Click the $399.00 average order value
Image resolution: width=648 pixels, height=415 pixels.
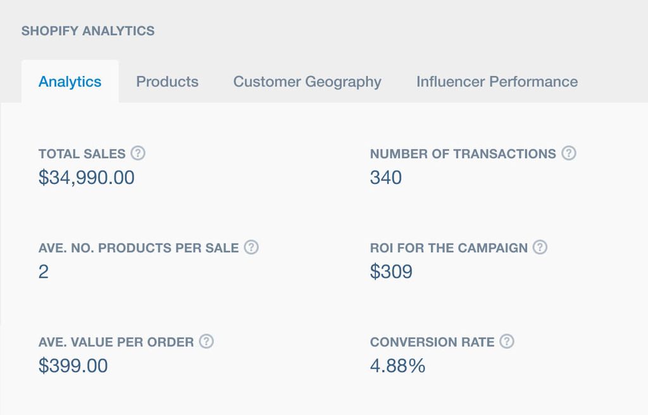point(73,366)
